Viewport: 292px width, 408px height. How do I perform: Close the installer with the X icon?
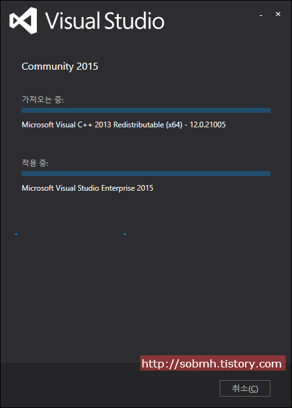click(278, 14)
